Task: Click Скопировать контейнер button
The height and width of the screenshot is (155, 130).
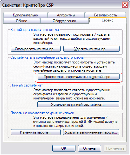Action: (36, 49)
